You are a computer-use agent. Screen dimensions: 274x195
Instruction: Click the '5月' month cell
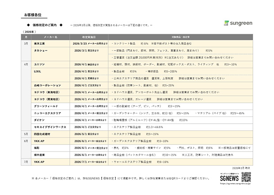point(26,134)
